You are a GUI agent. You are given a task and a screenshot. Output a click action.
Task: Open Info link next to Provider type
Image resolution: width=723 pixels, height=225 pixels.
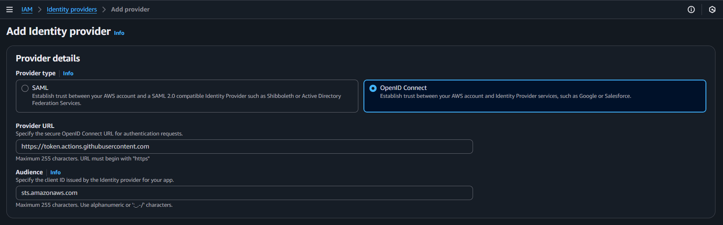point(68,73)
